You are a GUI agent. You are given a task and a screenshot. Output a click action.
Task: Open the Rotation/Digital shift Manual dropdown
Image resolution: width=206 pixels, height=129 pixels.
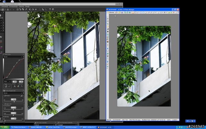click(x=13, y=93)
